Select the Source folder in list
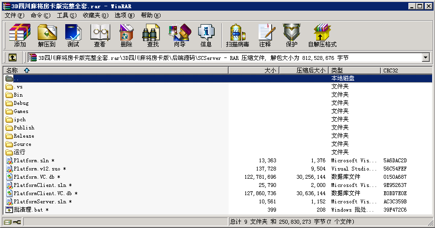The image size is (435, 228). click(x=22, y=144)
